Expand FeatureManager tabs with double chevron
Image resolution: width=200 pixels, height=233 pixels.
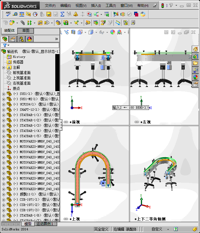(56, 39)
